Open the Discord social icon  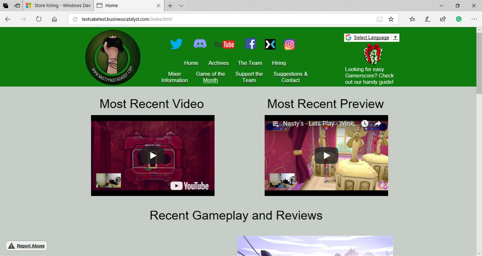click(200, 44)
